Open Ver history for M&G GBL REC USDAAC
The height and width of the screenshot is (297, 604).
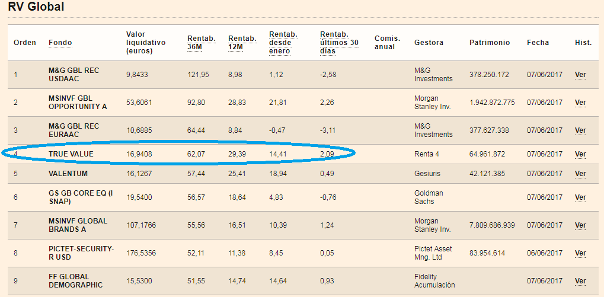[580, 75]
